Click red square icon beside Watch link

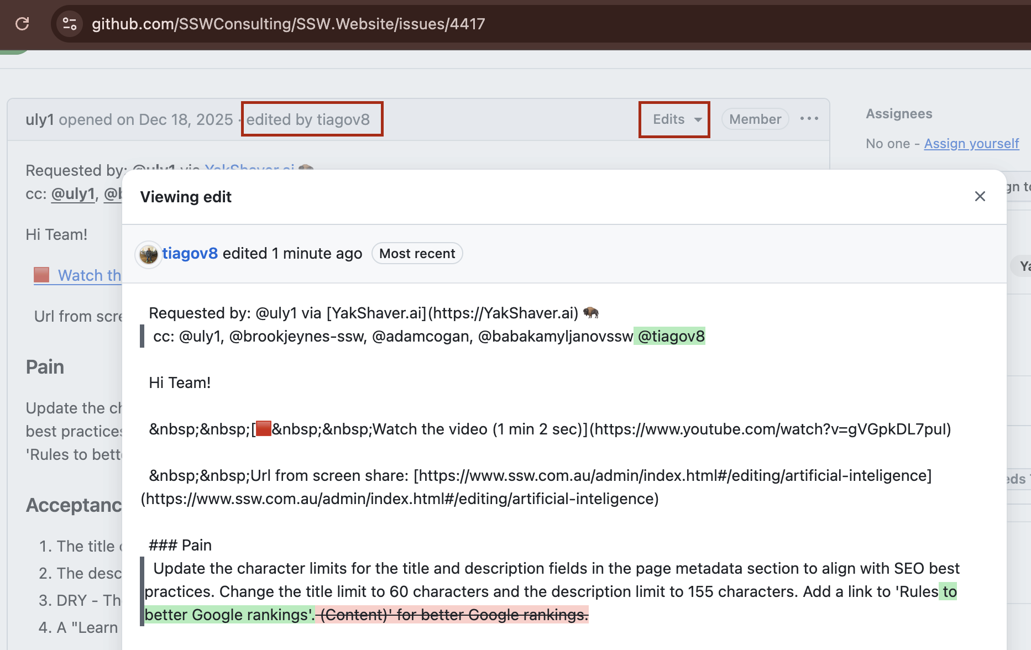[41, 275]
